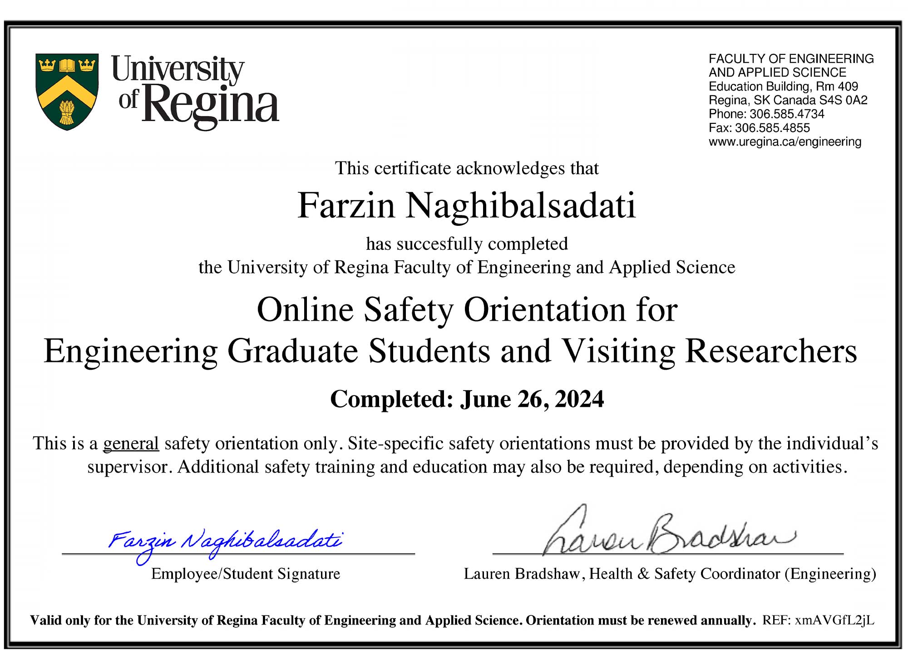This screenshot has width=908, height=664.
Task: Click the recipient name Farzin Naghibalsadati
Action: click(x=466, y=205)
